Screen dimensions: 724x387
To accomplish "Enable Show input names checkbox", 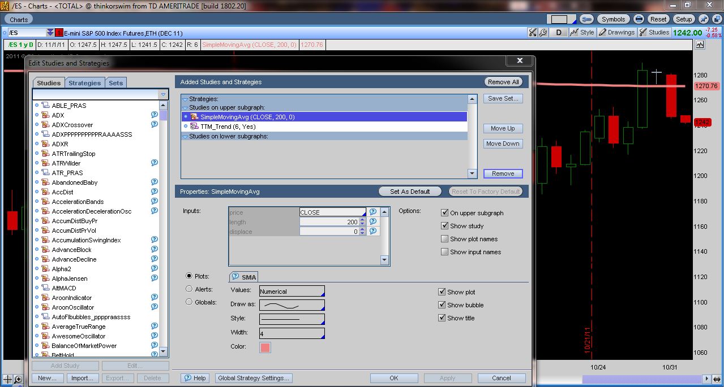I will point(445,252).
